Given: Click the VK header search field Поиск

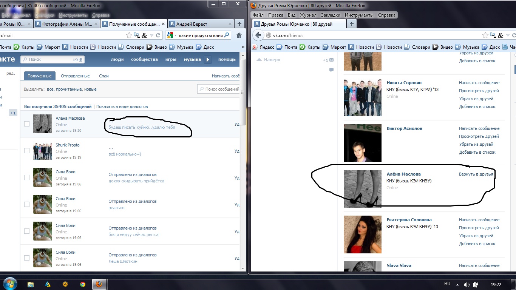Looking at the screenshot, I should (x=52, y=59).
